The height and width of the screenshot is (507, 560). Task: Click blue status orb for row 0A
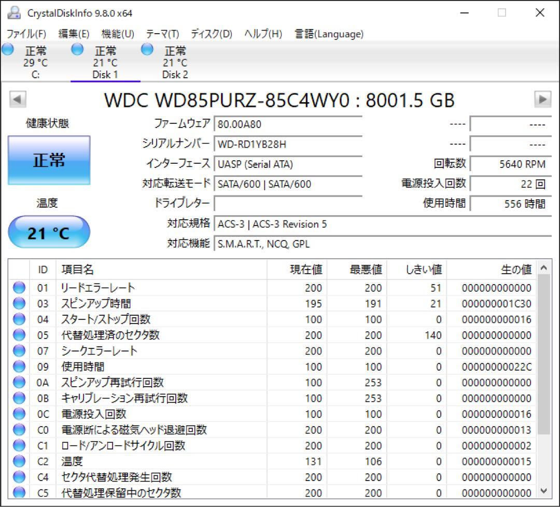pos(19,383)
